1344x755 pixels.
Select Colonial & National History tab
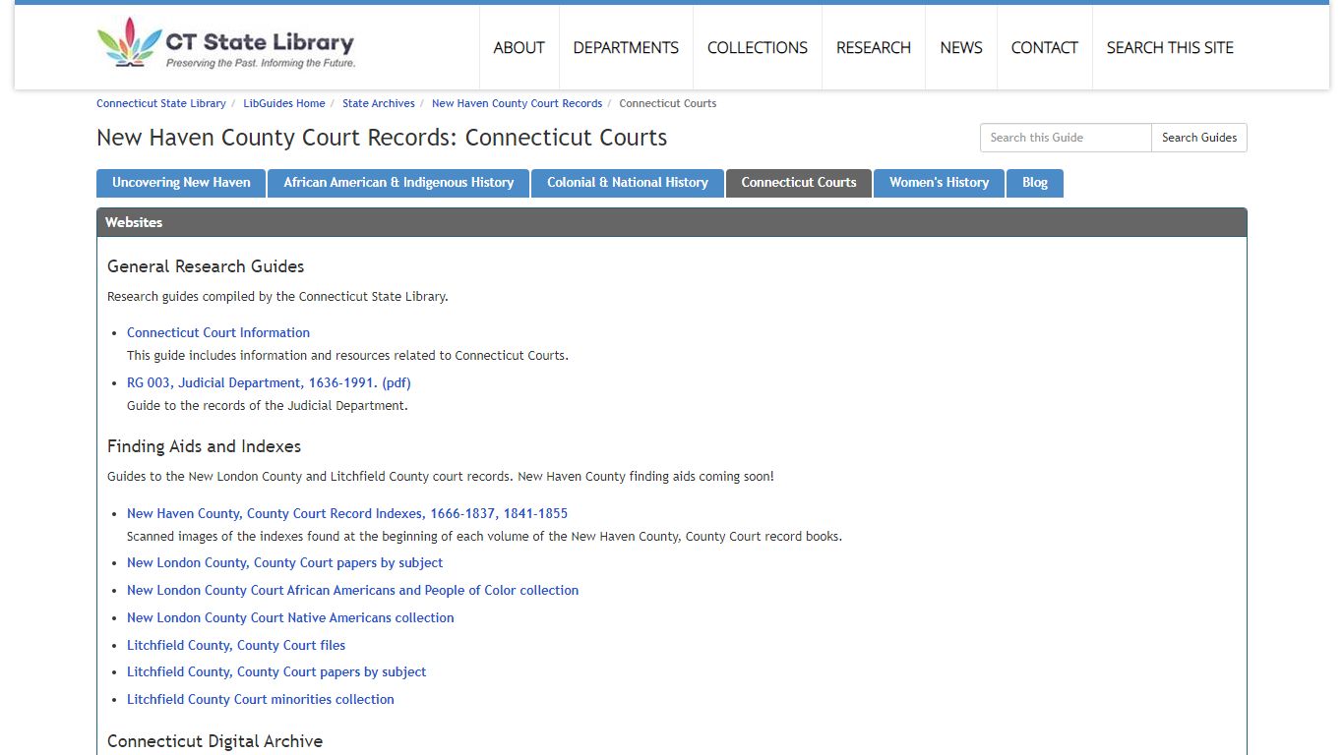628,183
